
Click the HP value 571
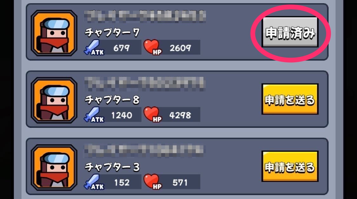(180, 183)
